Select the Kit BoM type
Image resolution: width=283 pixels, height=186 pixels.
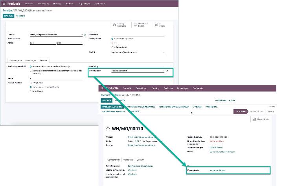click(x=112, y=43)
